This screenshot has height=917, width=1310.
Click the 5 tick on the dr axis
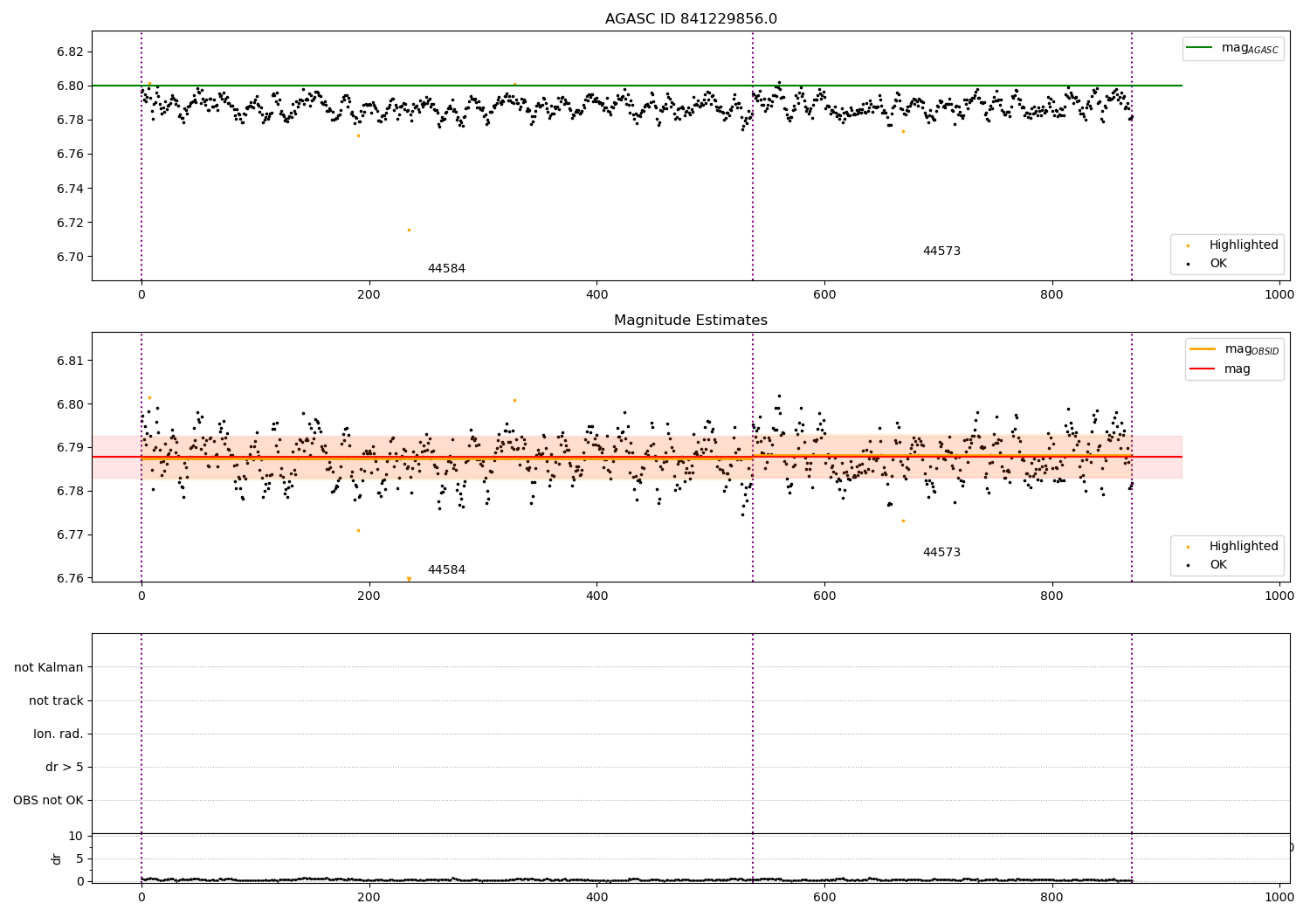(x=79, y=859)
